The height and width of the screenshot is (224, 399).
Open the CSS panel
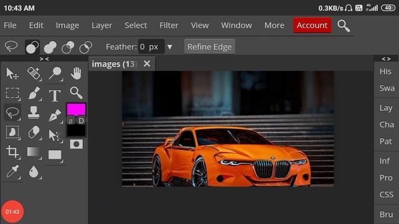click(x=386, y=194)
